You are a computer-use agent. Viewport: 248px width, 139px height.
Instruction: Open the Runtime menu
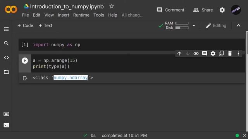pos(81,15)
